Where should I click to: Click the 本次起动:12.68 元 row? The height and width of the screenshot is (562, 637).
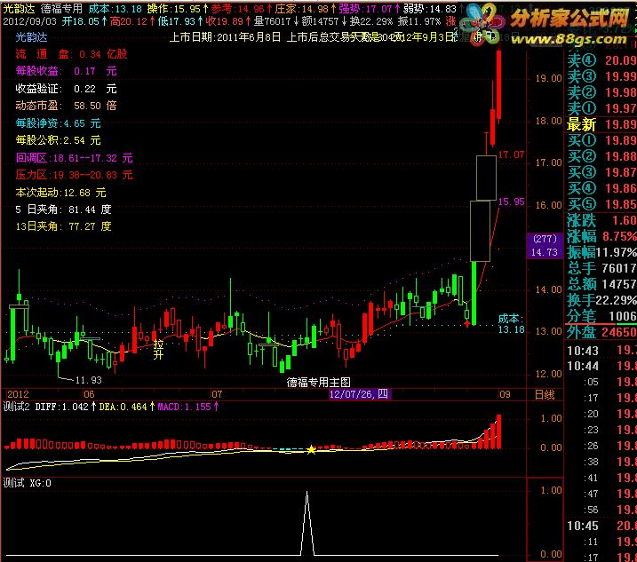tap(61, 192)
